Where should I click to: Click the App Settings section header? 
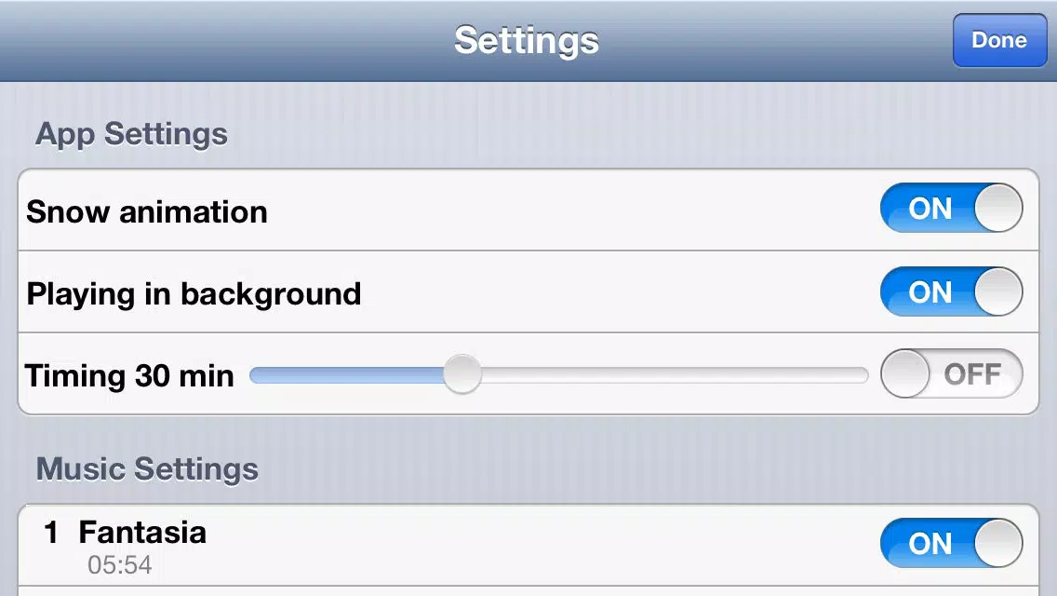pos(131,134)
